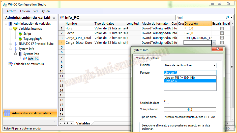Click the Unidad de disco input field
Screen dimensions: 237x133
coord(166,101)
